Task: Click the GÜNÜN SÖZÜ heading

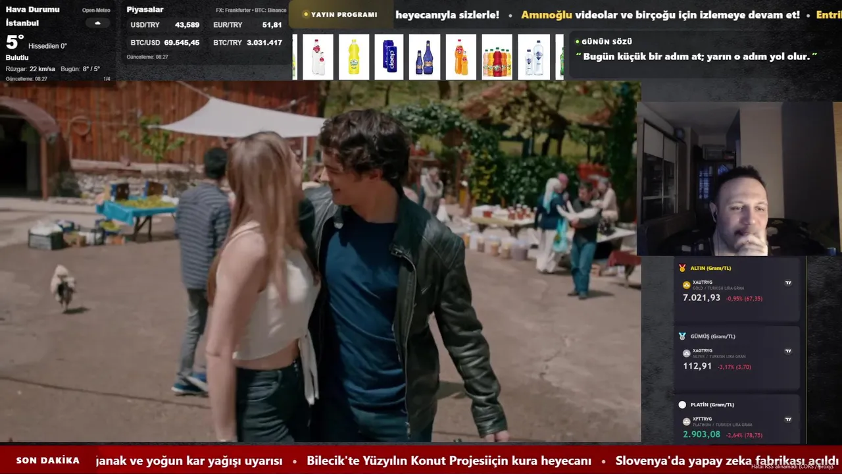Action: point(607,41)
